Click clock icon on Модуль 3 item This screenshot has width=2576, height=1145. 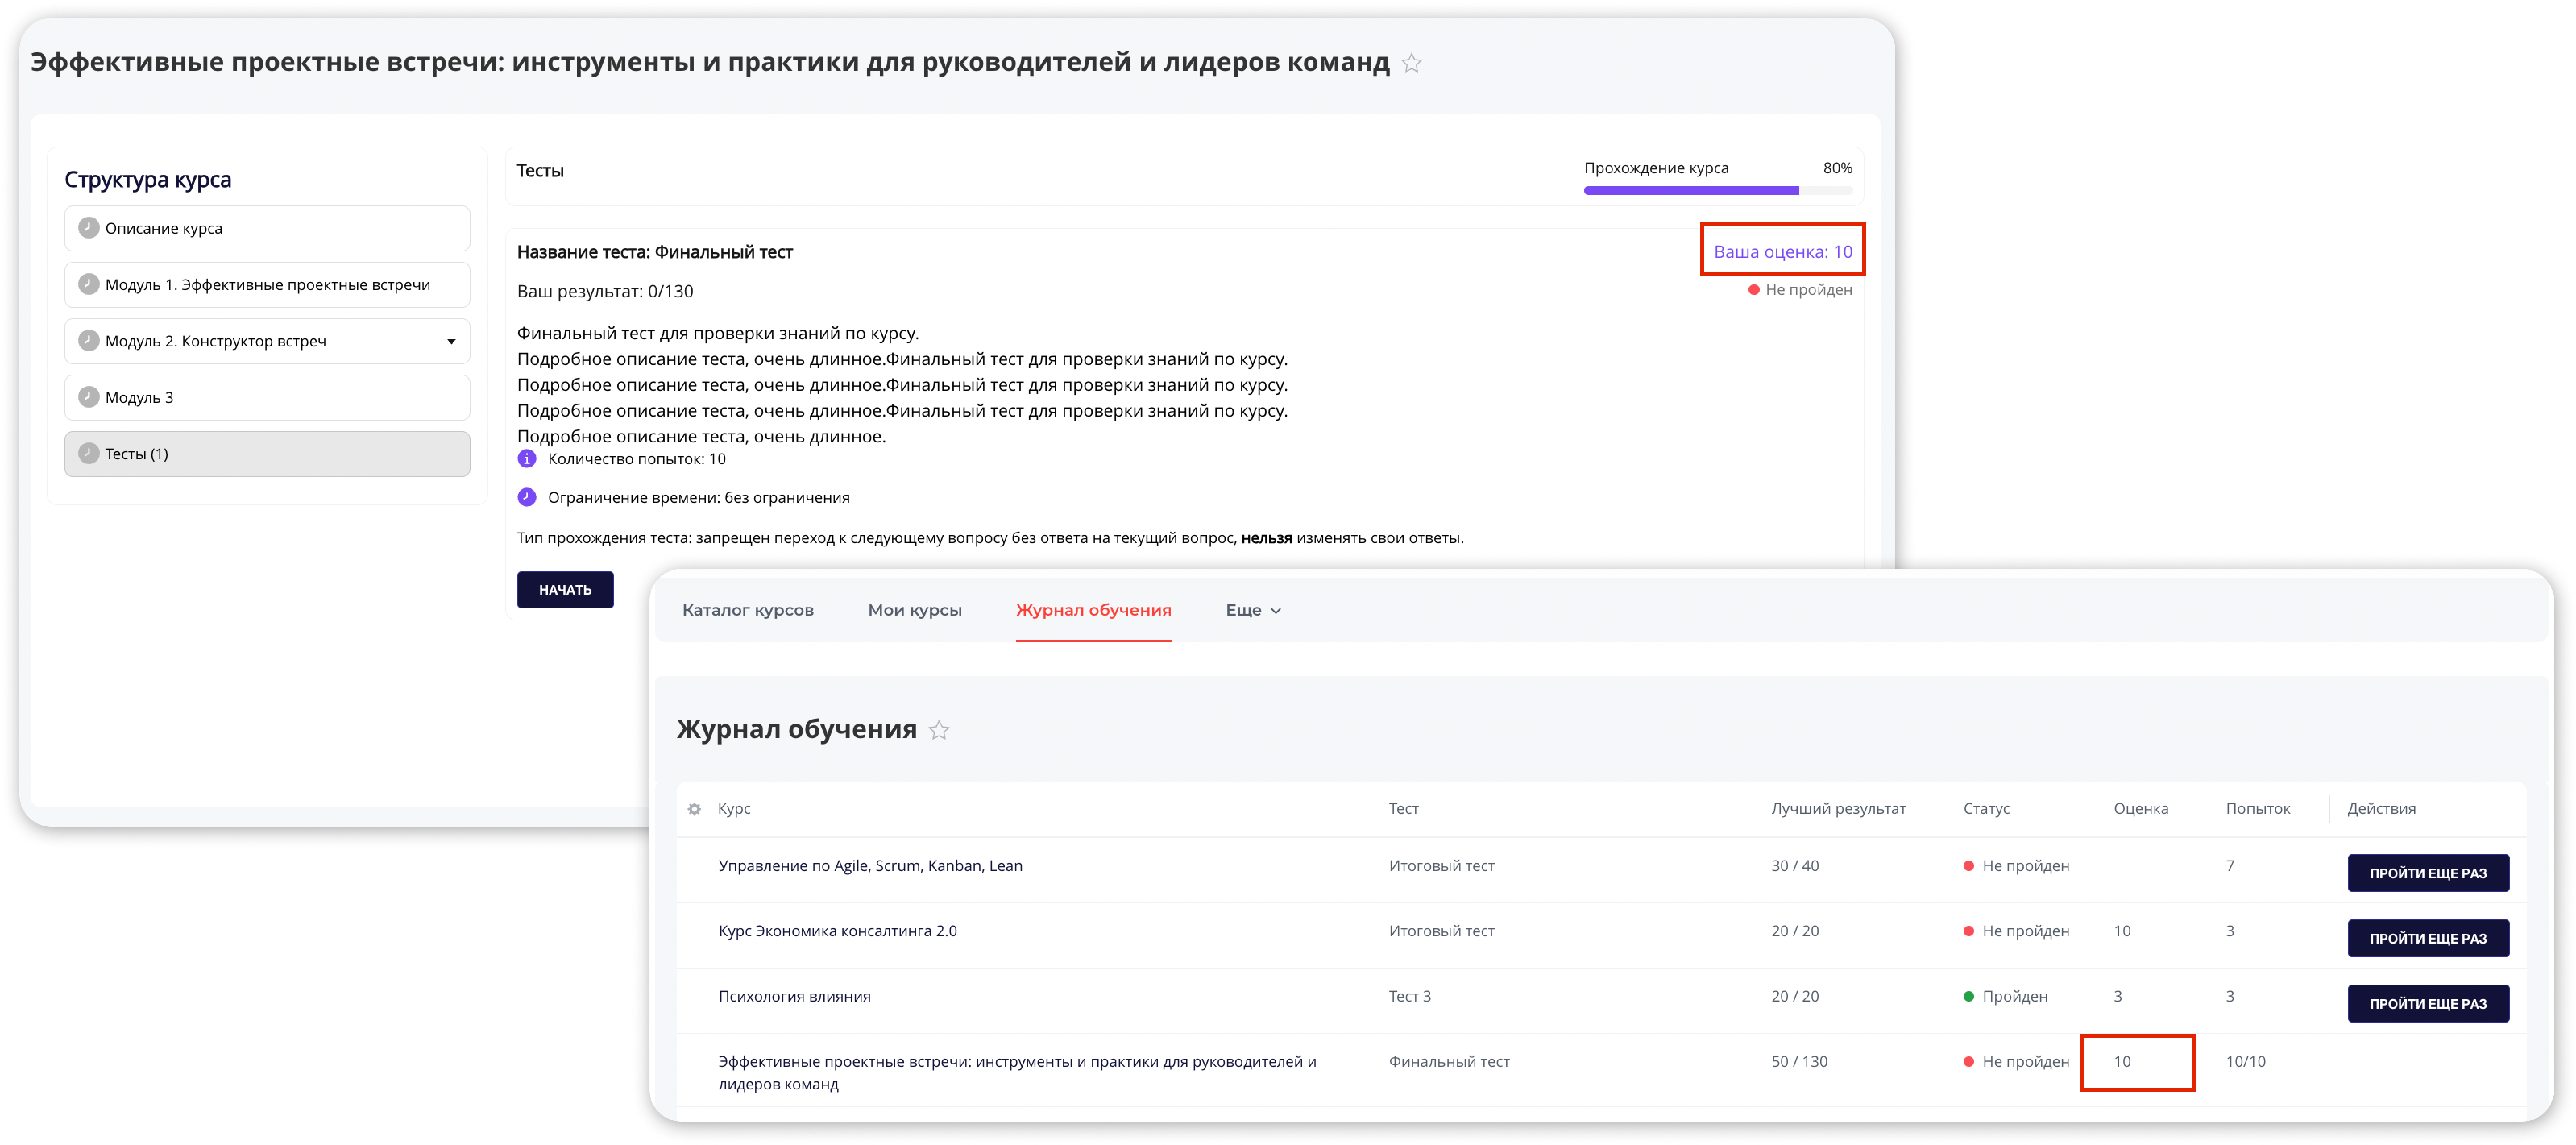[89, 397]
